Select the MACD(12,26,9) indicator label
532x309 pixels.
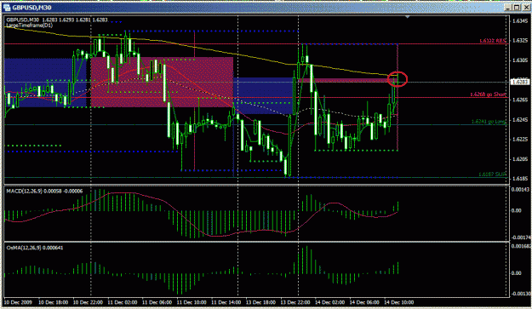tap(44, 192)
